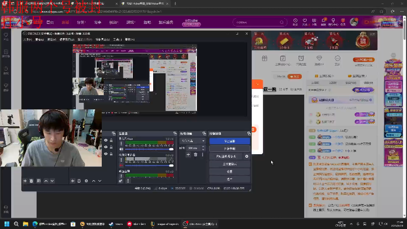The height and width of the screenshot is (229, 407).
Task: Open the gift box icon above chat
Action: pyautogui.click(x=265, y=59)
